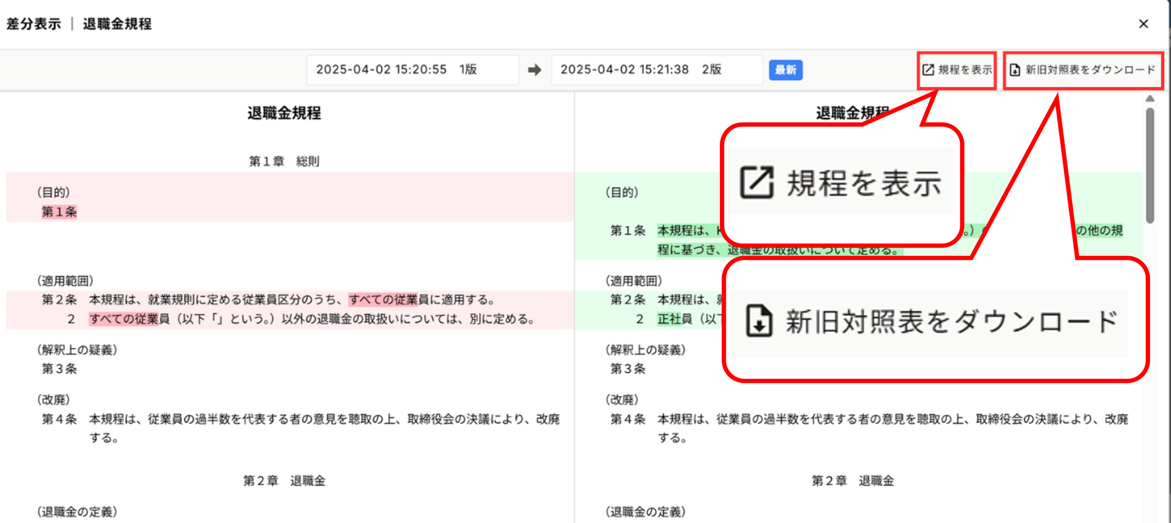
Task: Click highlighted 第１条 in left pane
Action: click(59, 211)
